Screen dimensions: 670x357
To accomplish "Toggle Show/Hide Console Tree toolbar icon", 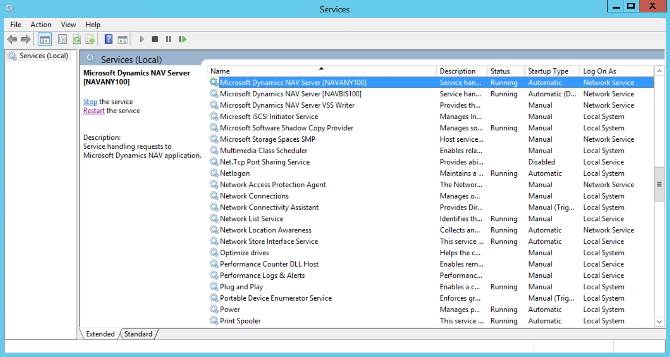I will pyautogui.click(x=45, y=39).
